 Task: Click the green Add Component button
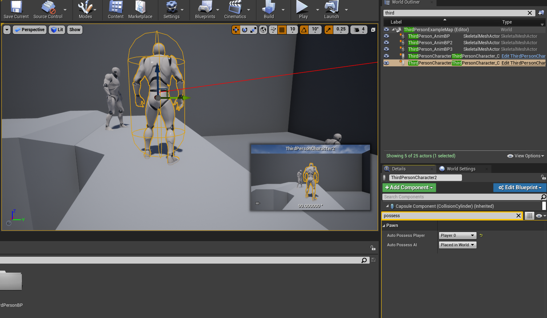[409, 187]
